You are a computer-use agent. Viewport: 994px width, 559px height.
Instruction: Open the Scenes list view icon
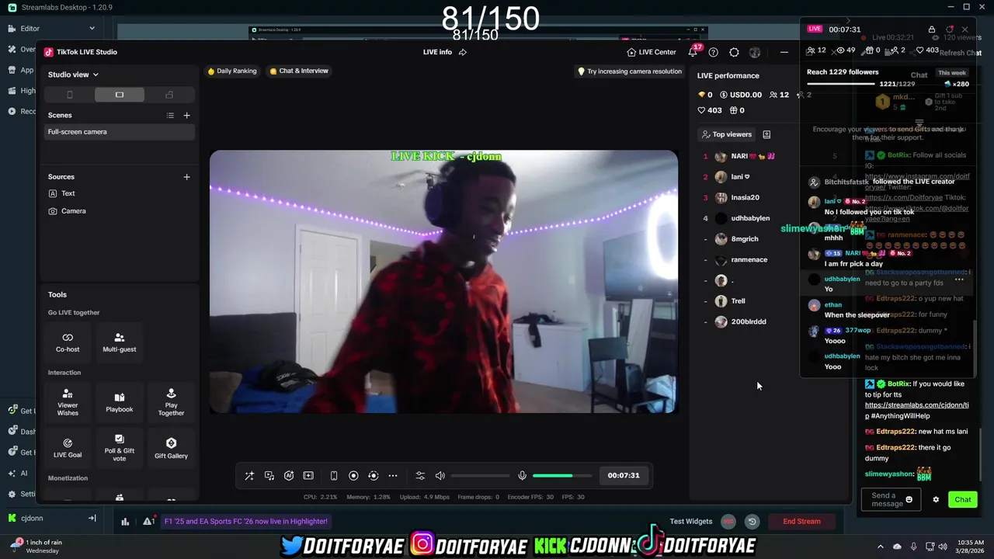coord(170,116)
